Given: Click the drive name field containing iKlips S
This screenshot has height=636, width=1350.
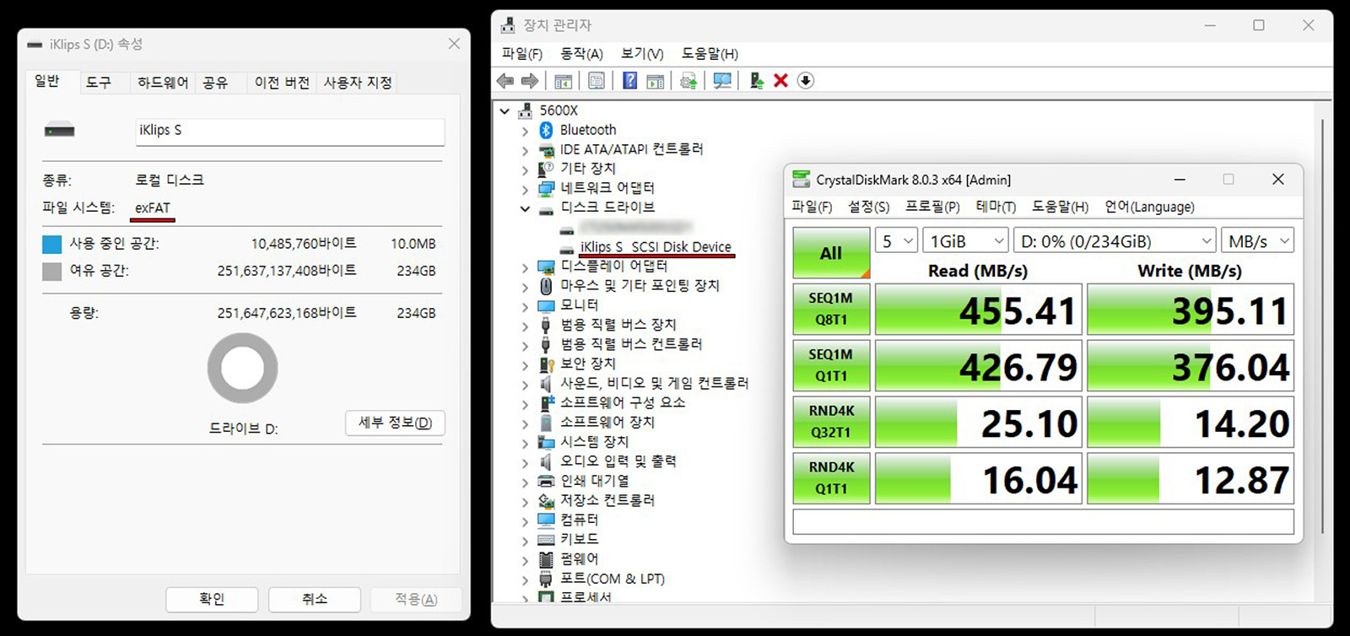Looking at the screenshot, I should (x=290, y=131).
